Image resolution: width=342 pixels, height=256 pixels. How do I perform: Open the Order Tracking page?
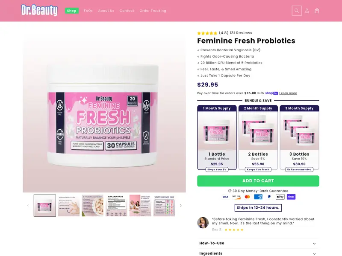coord(153,11)
